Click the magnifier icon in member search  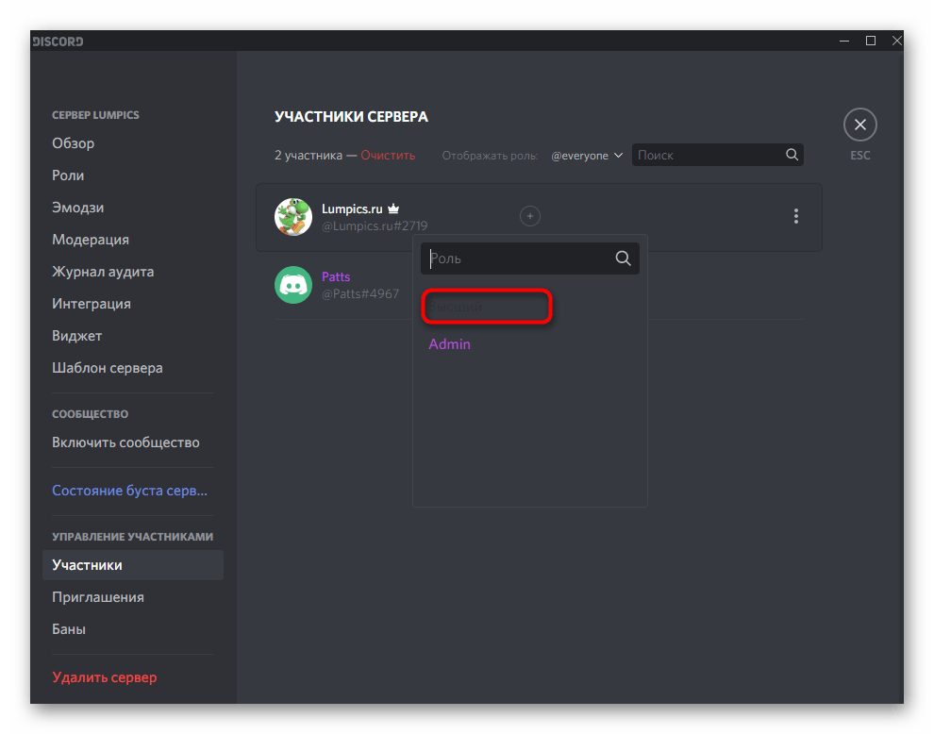pos(792,155)
